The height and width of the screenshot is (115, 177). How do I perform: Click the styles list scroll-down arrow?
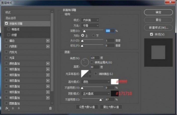pos(52,103)
